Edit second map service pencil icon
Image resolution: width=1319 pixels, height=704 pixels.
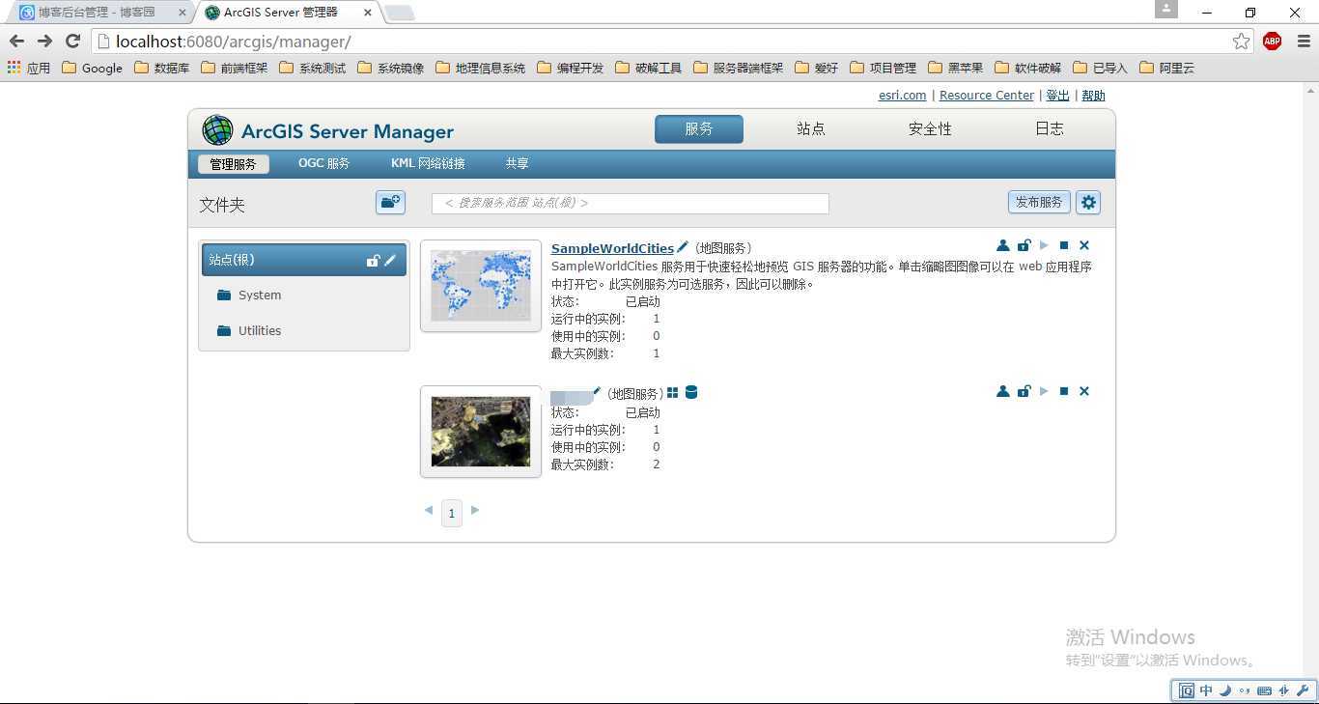point(597,392)
